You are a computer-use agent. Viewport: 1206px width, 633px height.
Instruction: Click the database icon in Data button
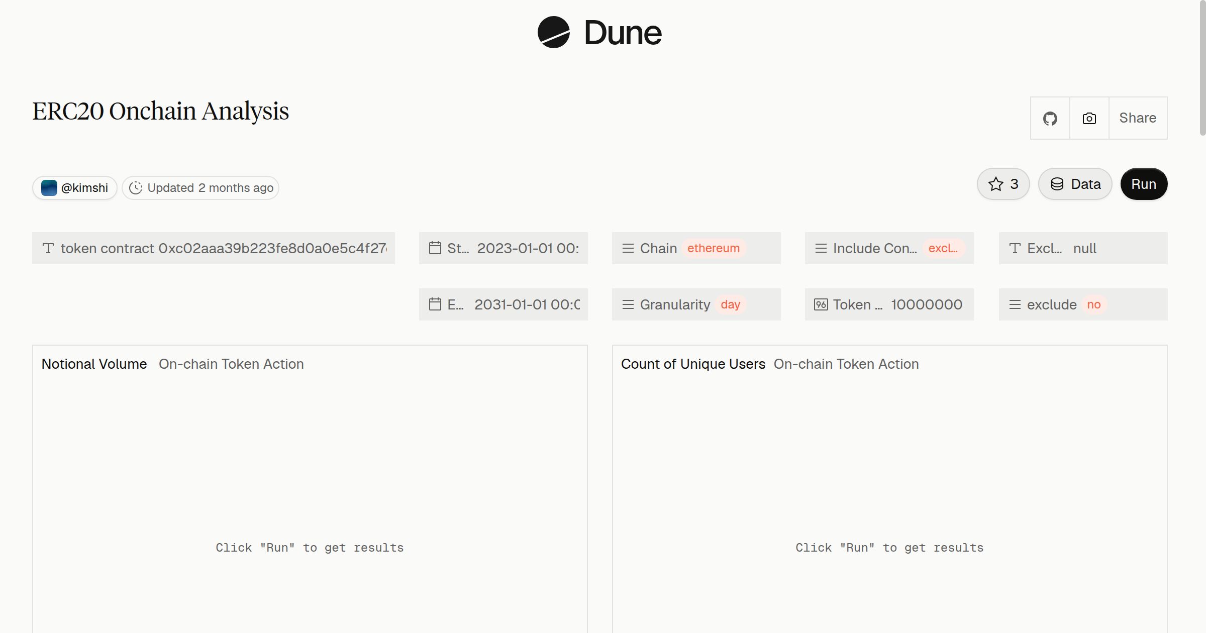[1057, 184]
